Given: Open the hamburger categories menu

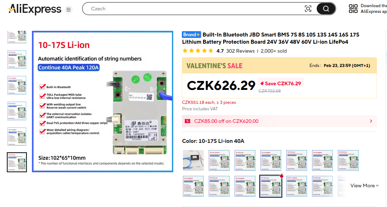Looking at the screenshot, I should (x=69, y=10).
